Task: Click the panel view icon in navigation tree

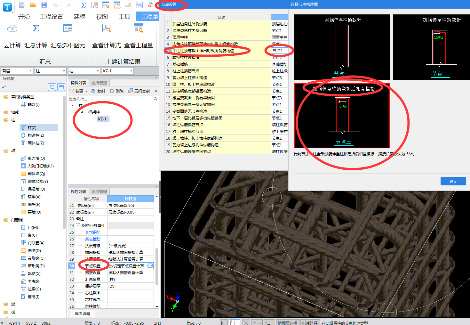Action: 61,87
